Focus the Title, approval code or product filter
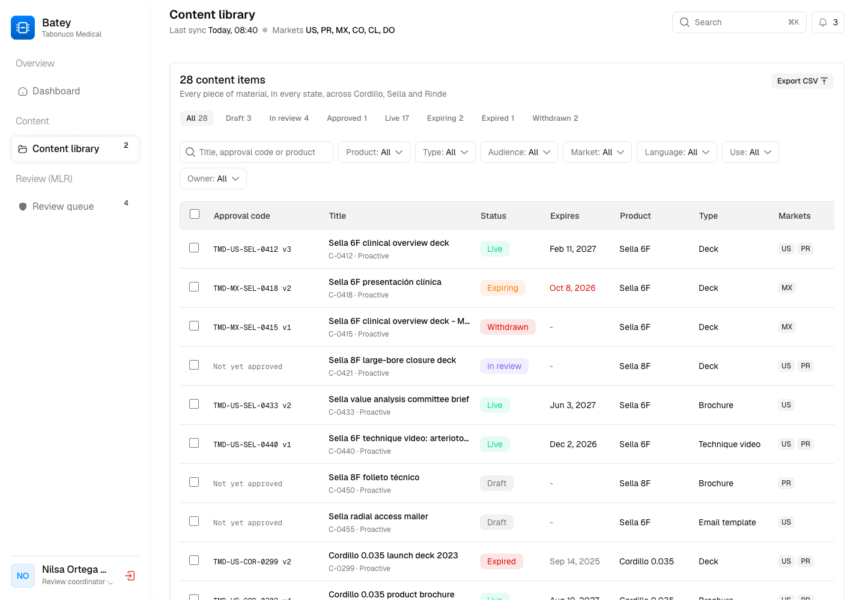This screenshot has width=865, height=601. [x=256, y=152]
